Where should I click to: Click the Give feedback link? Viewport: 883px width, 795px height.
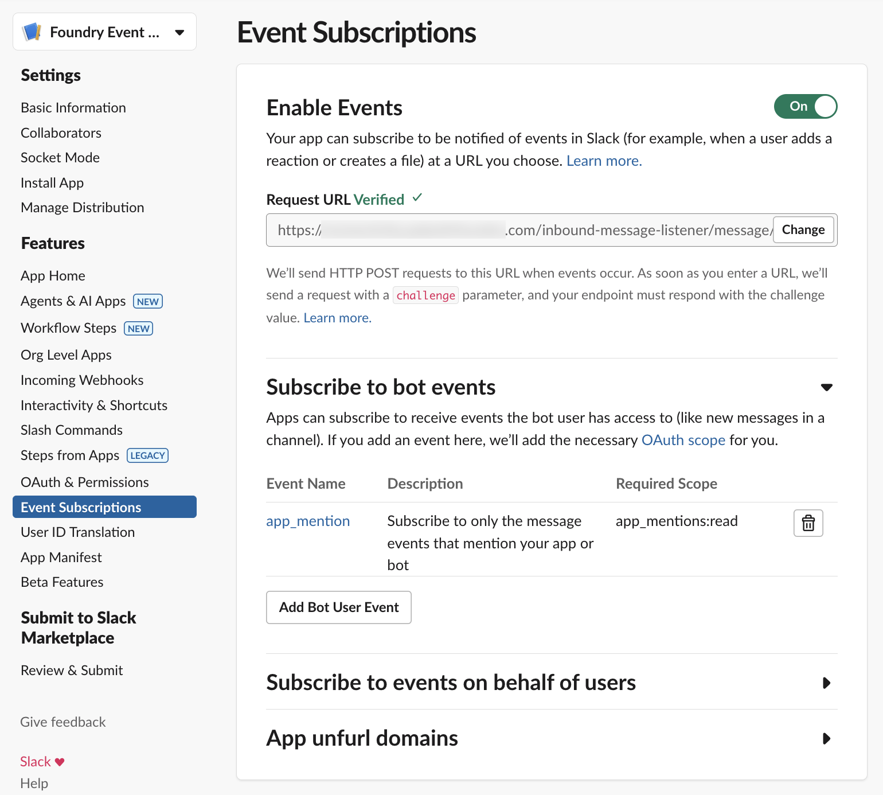(62, 722)
